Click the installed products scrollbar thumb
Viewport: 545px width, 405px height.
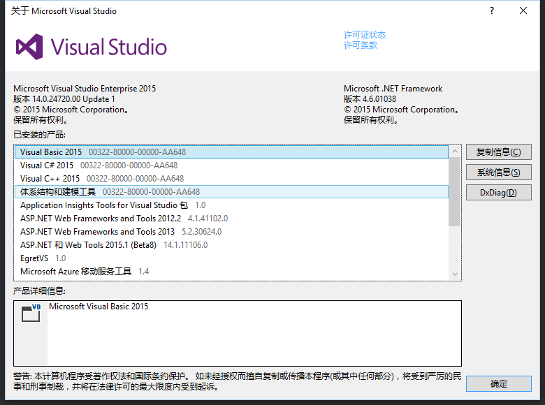(x=455, y=192)
